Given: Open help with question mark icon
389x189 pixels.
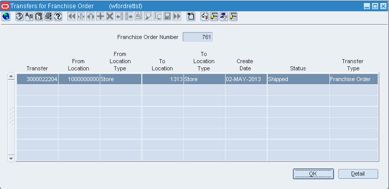Looking at the screenshot, I should click(58, 16).
